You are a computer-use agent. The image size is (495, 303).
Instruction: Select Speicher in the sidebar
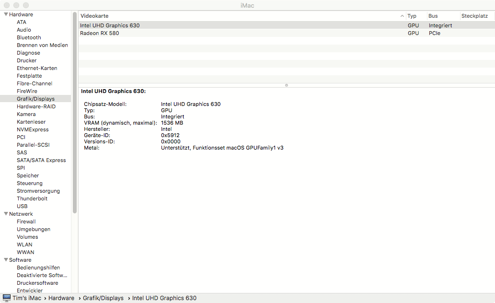[28, 175]
